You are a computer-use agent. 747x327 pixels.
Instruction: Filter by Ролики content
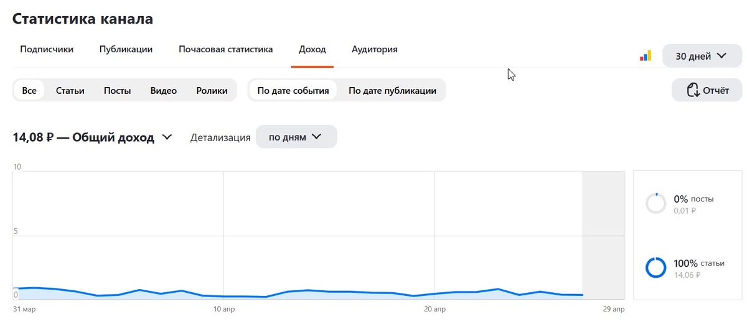click(x=212, y=90)
